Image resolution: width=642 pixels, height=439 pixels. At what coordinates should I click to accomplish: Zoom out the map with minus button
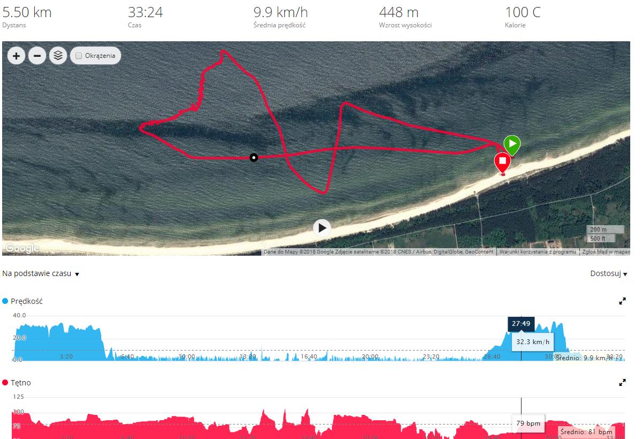pos(37,56)
